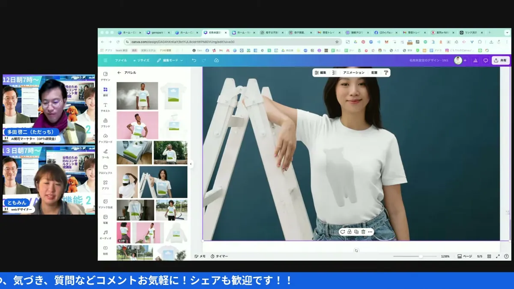514x289 pixels.
Task: Open grid view of pages
Action: [x=489, y=256]
